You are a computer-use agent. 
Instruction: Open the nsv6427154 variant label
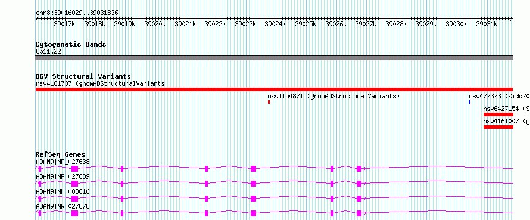(x=507, y=109)
